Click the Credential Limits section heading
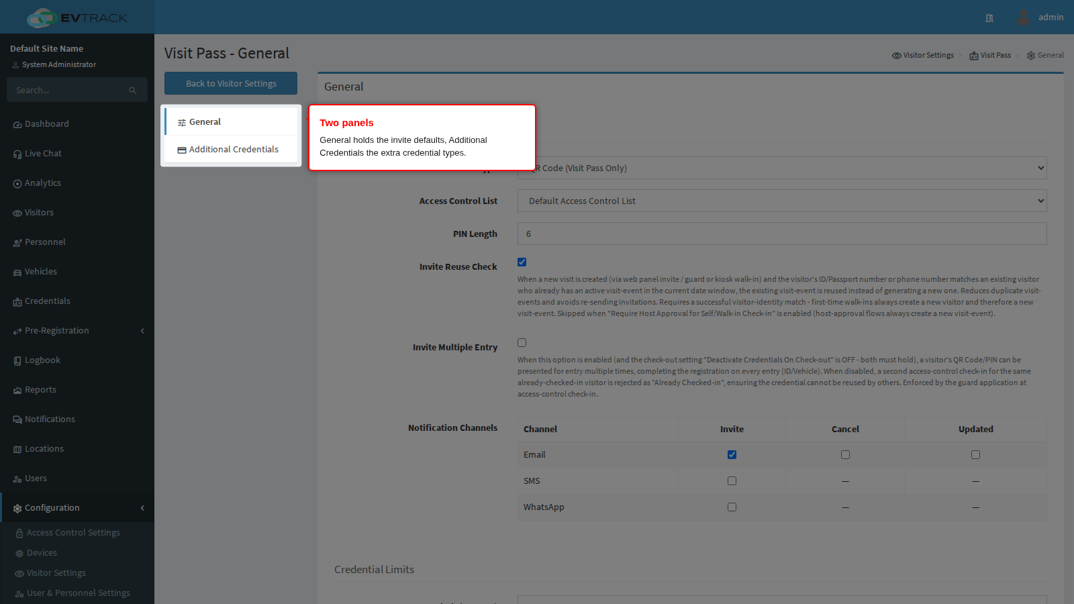1074x604 pixels. (x=374, y=569)
